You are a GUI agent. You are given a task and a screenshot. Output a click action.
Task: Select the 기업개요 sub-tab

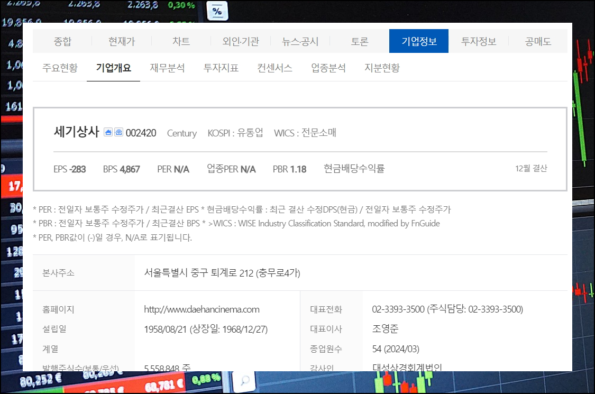(x=114, y=68)
